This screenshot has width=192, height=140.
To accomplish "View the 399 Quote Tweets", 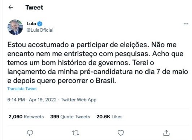I will coord(70,117).
